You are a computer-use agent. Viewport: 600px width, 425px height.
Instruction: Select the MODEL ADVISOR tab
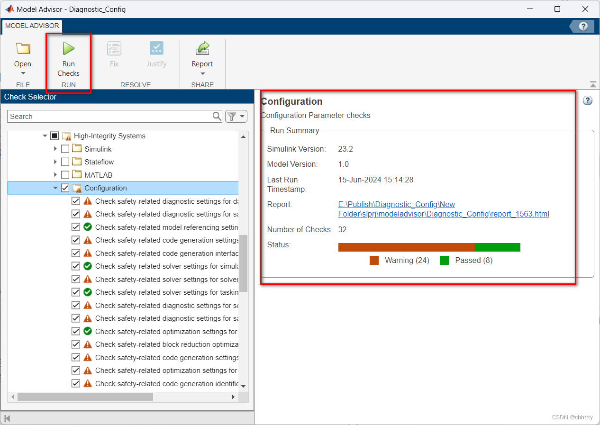coord(32,26)
